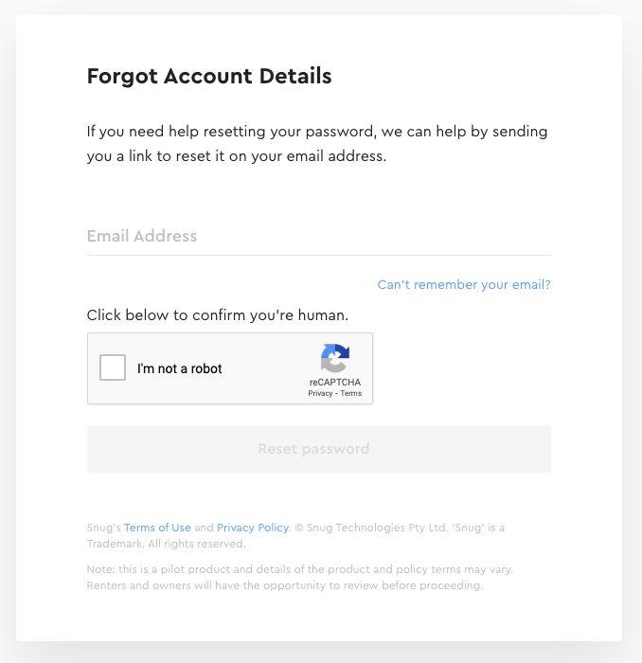
Task: Click the "Renters and owners" notice line
Action: point(284,585)
